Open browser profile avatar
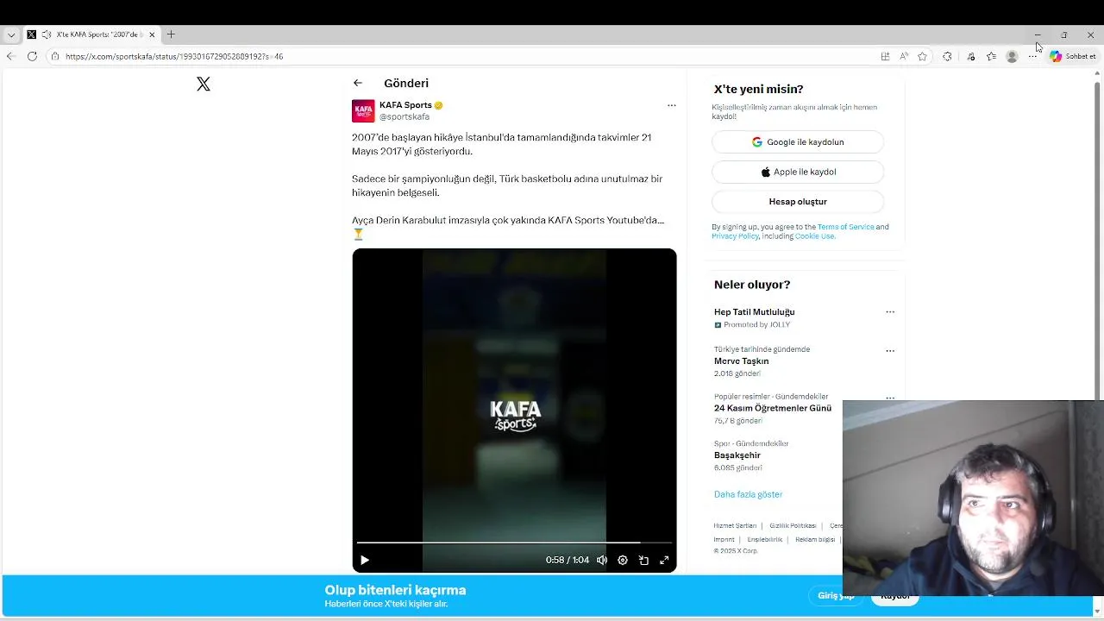 point(1012,56)
